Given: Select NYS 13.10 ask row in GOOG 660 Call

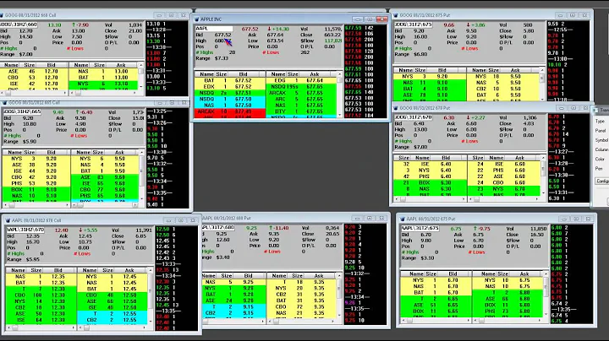Looking at the screenshot, I should pos(103,84).
